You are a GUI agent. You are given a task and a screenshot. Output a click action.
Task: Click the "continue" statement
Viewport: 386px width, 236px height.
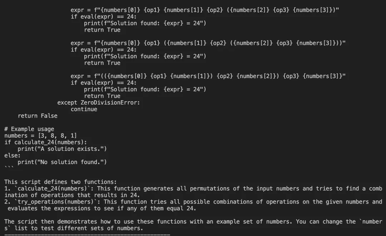(84, 109)
